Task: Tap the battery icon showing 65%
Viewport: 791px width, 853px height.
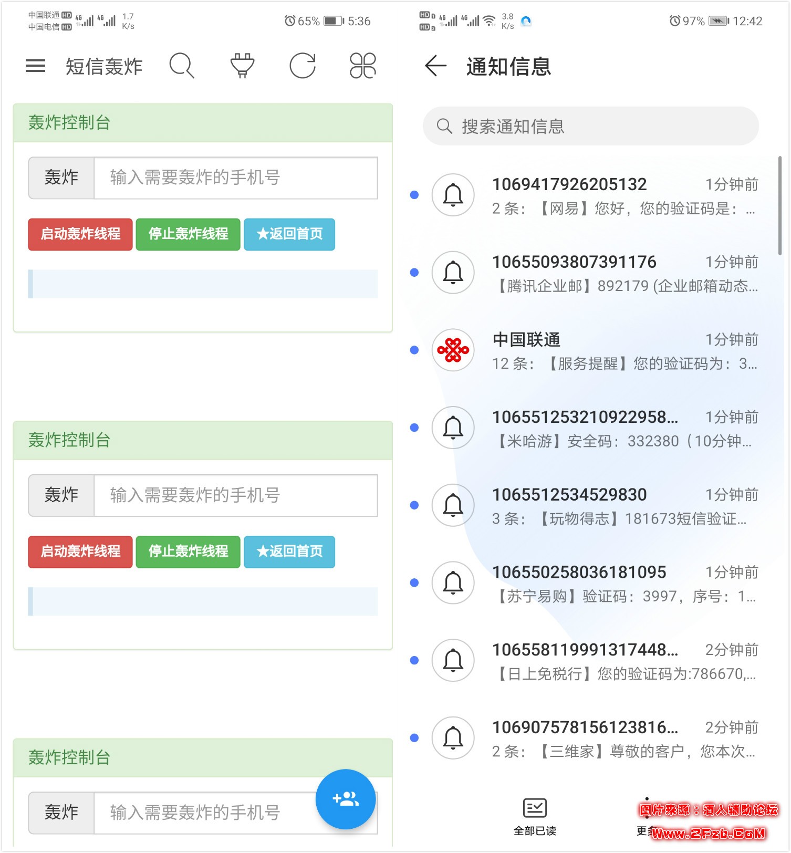Action: (x=334, y=21)
